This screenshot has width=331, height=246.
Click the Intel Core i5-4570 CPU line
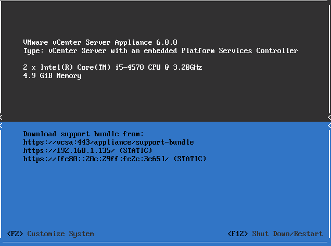tap(112, 68)
